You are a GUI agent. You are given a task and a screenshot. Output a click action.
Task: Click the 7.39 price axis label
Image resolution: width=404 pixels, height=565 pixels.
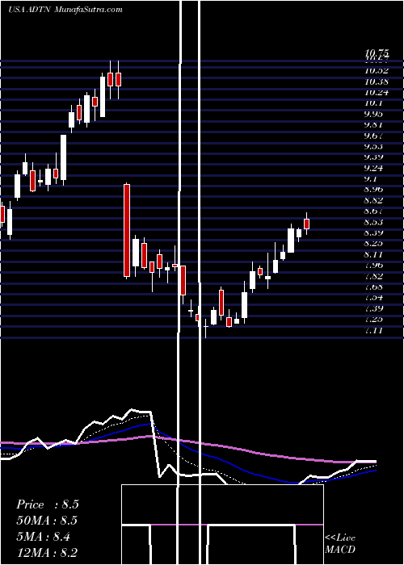375,308
